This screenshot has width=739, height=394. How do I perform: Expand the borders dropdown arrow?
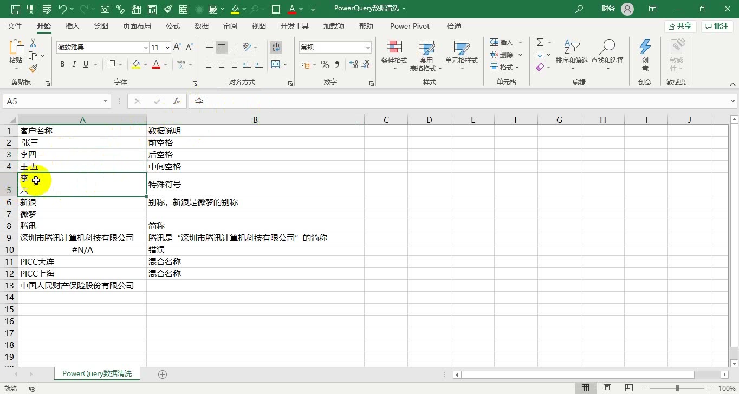point(120,64)
